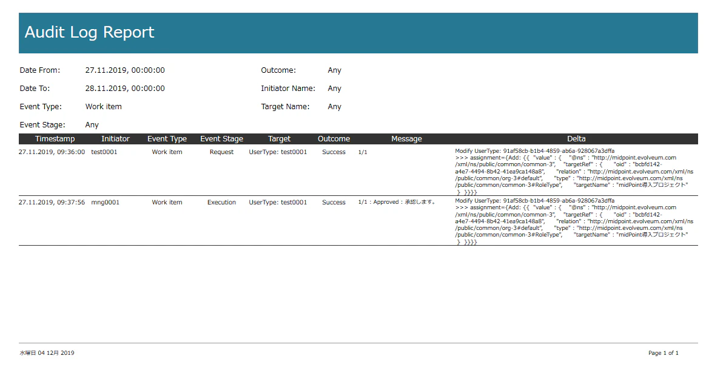Select the "1/1" message in the Request row
The image size is (726, 367).
pos(363,152)
